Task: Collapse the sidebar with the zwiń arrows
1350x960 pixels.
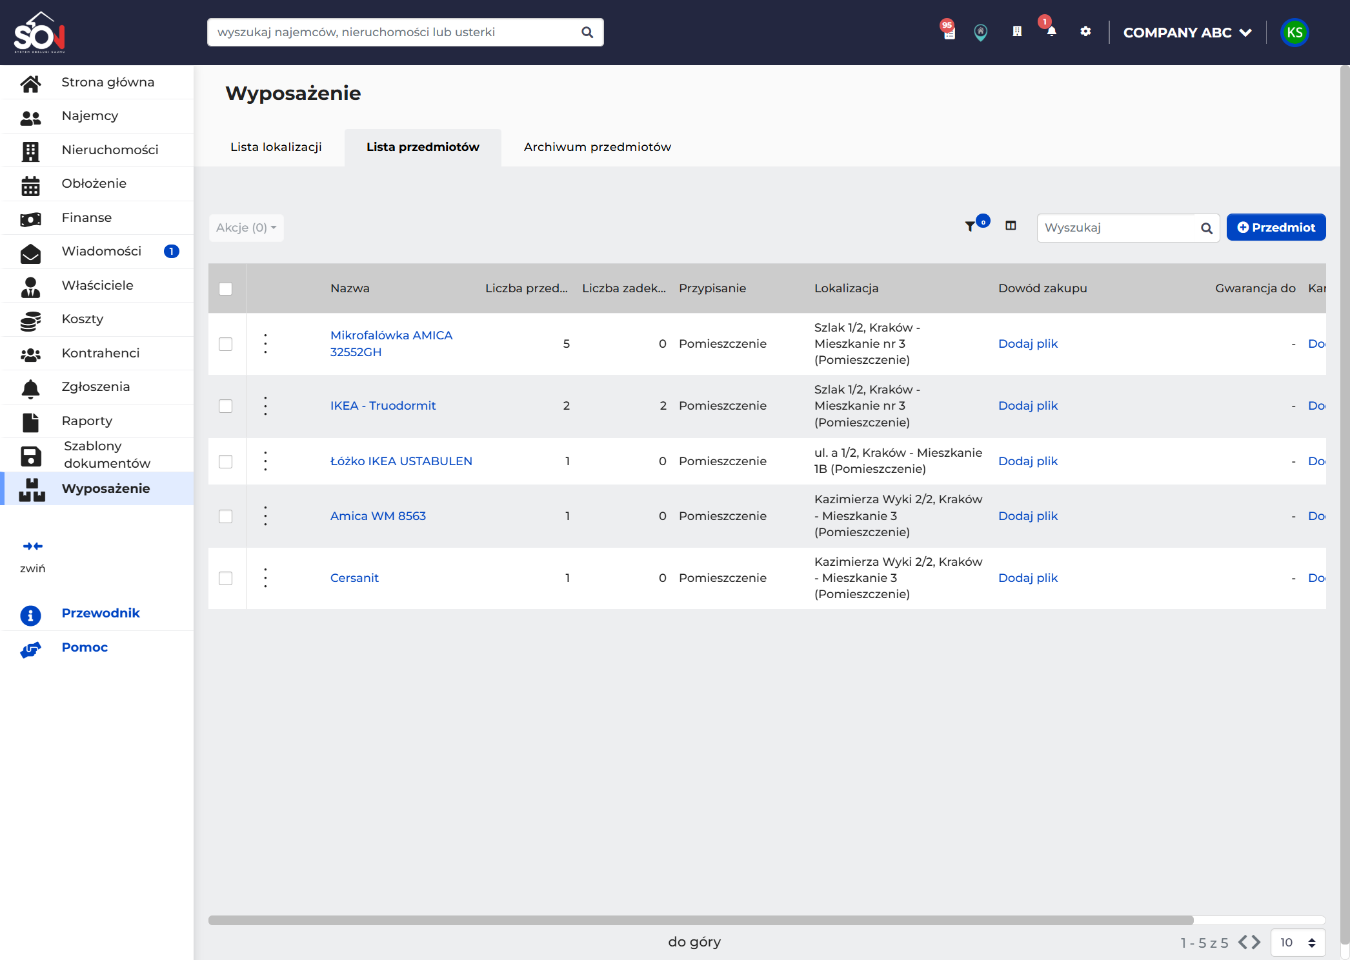Action: [32, 546]
